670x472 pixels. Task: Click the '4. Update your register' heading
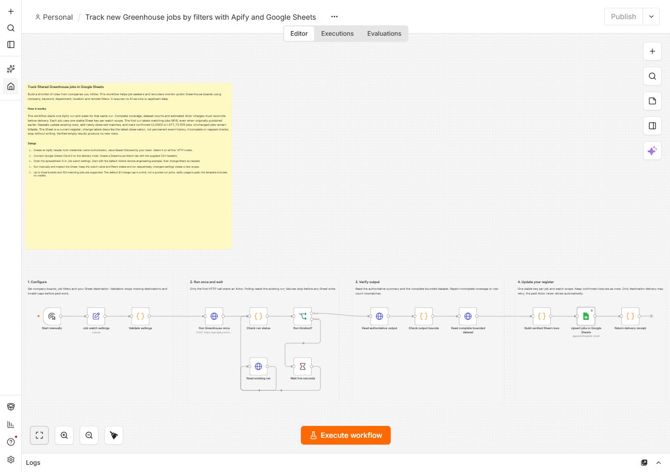point(535,282)
